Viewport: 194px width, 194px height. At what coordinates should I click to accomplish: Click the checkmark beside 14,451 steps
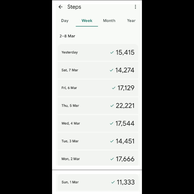(x=112, y=141)
